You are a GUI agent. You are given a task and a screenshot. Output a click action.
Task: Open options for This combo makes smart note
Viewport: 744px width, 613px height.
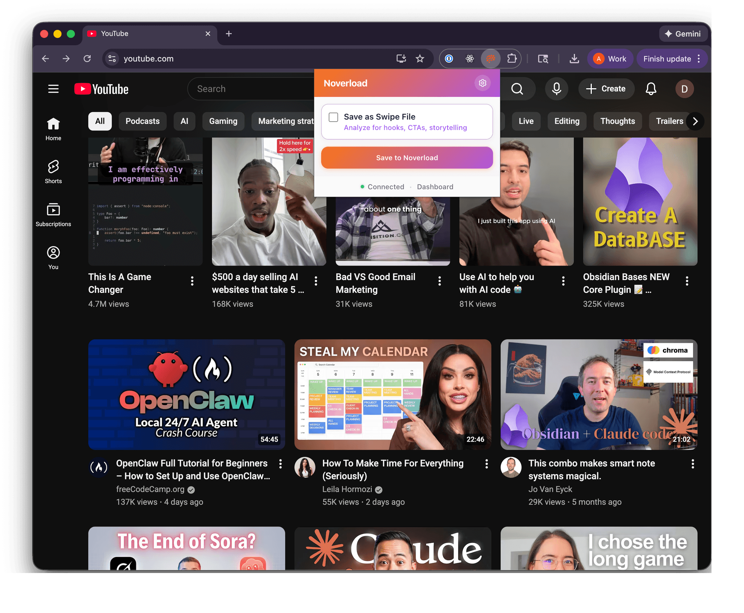(693, 464)
